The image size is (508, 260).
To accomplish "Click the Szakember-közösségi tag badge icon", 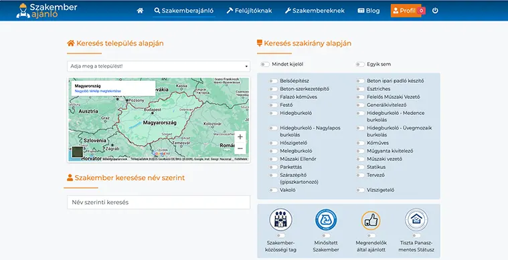I will tap(280, 220).
